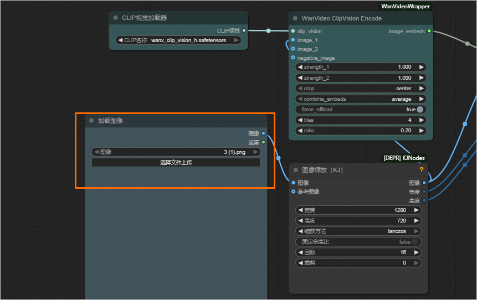Viewport: 477px width, 300px height.
Task: Click the image_embeds output socket
Action: [x=429, y=31]
